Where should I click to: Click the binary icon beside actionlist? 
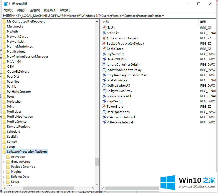tap(104, 33)
